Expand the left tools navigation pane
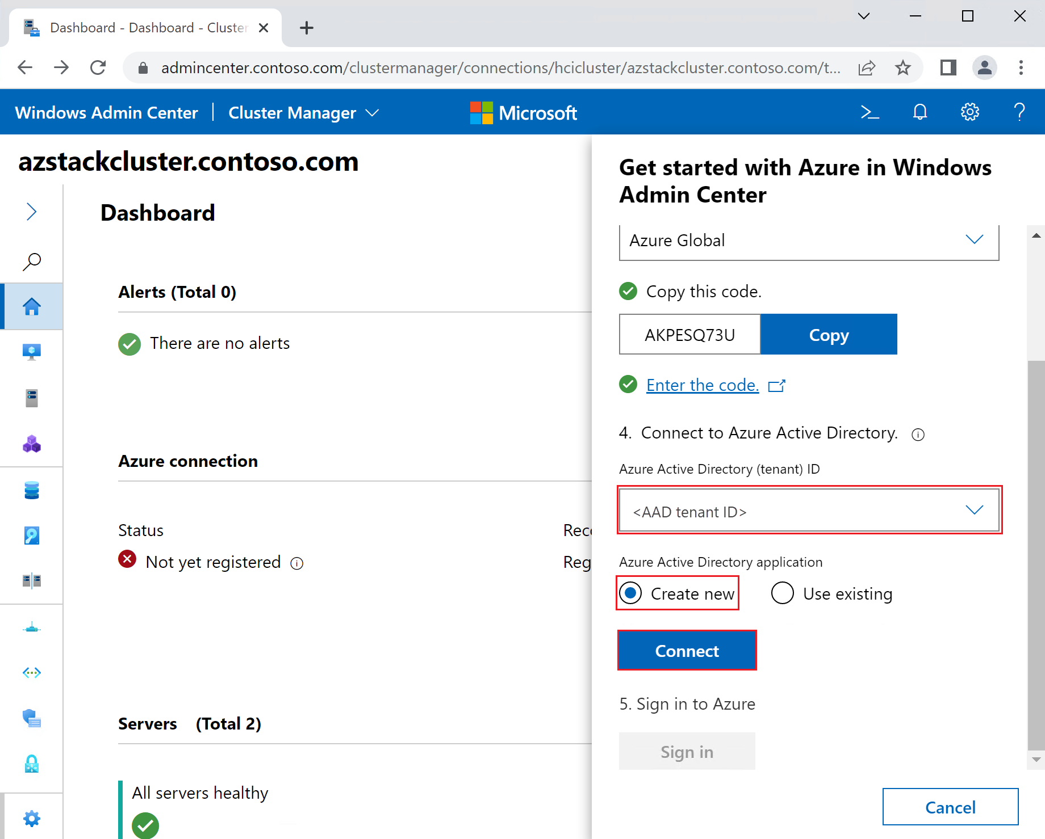1045x839 pixels. click(31, 212)
